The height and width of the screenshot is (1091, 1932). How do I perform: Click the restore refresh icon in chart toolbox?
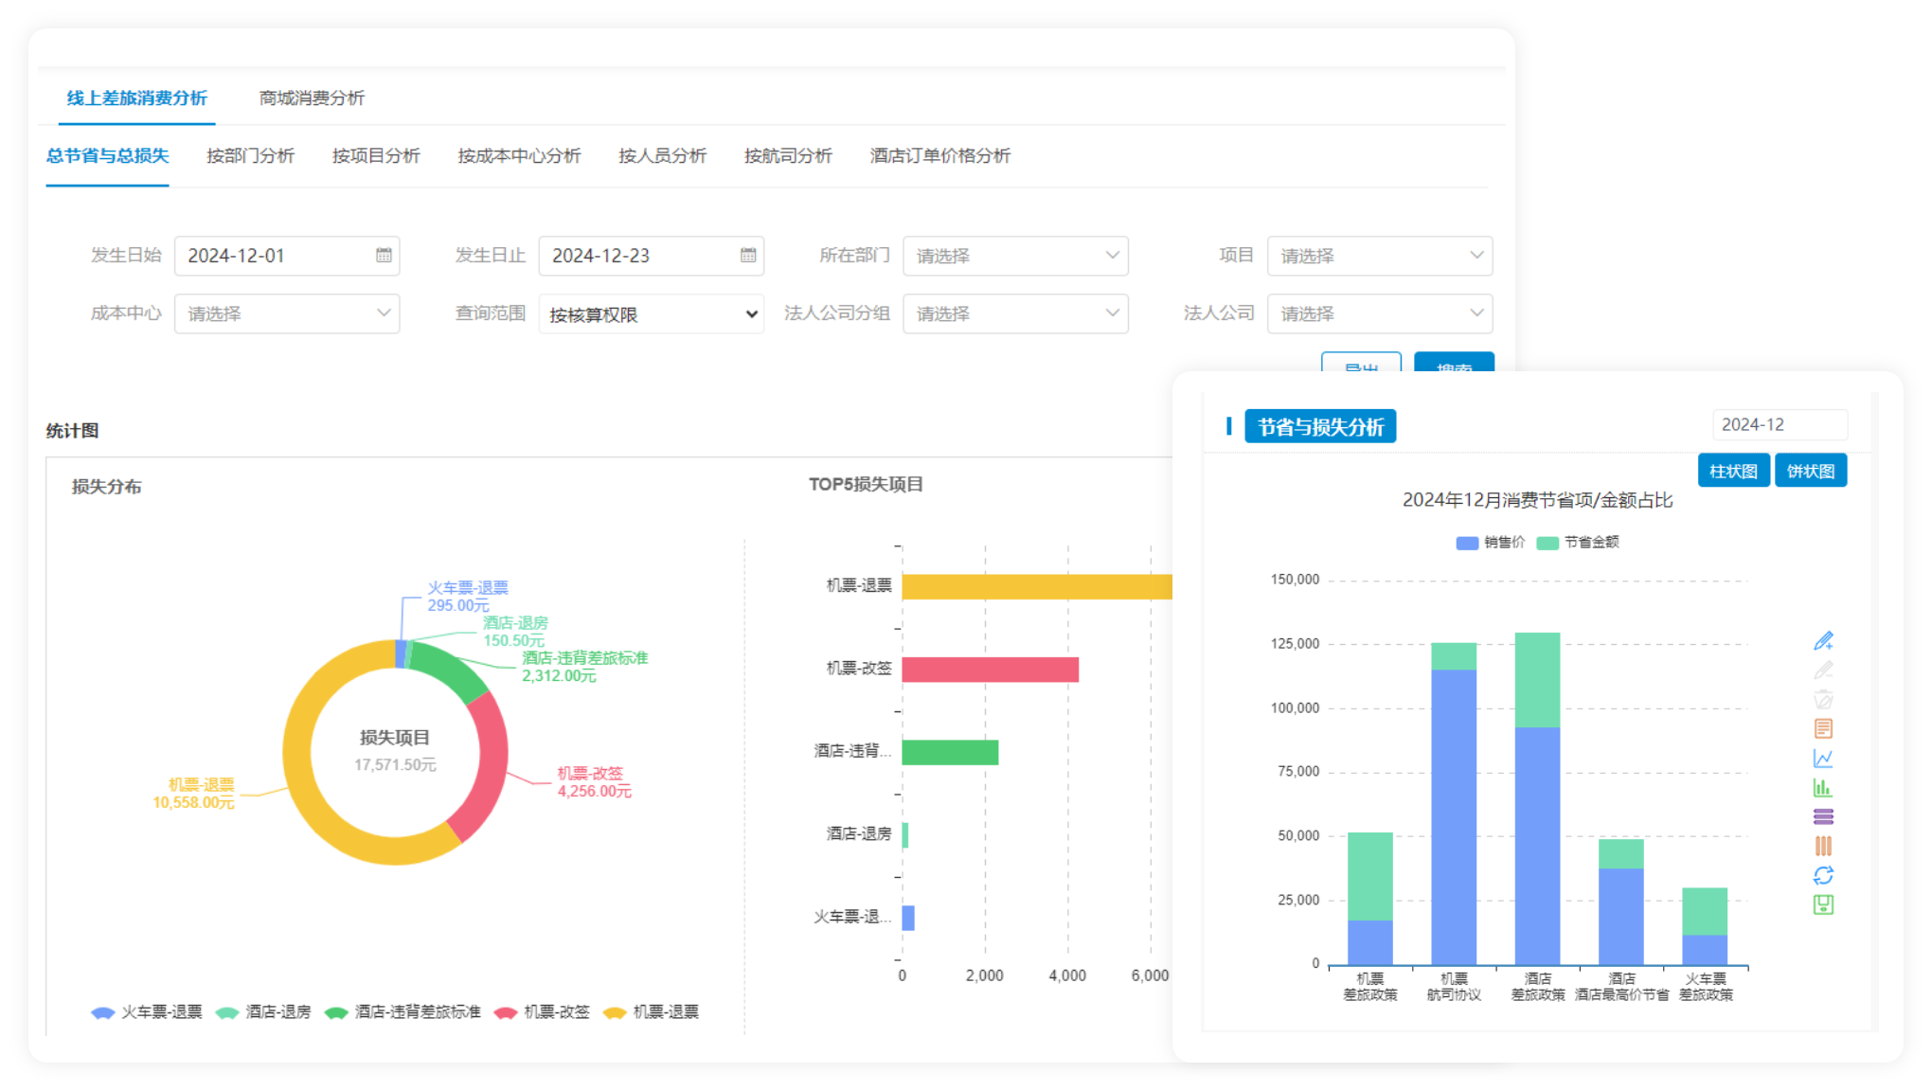(x=1823, y=875)
